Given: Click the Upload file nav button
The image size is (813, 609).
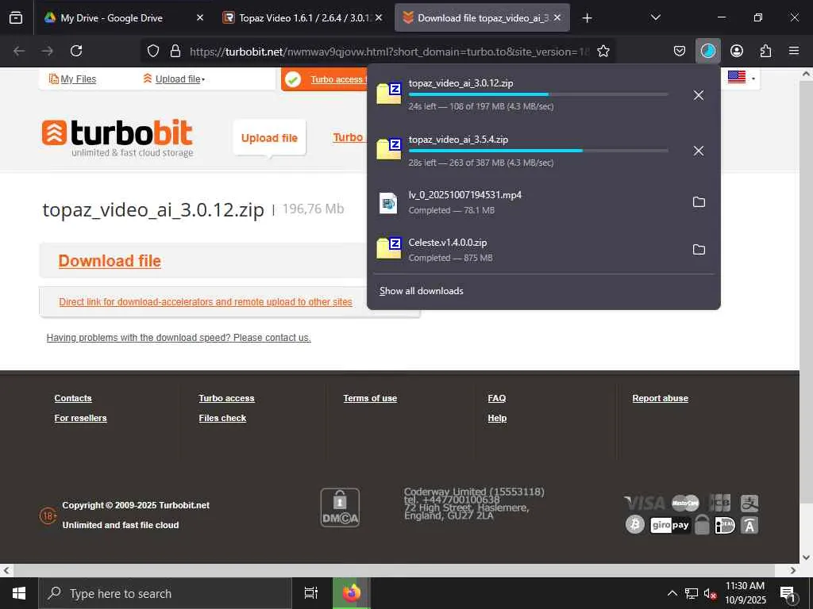Looking at the screenshot, I should pyautogui.click(x=269, y=138).
